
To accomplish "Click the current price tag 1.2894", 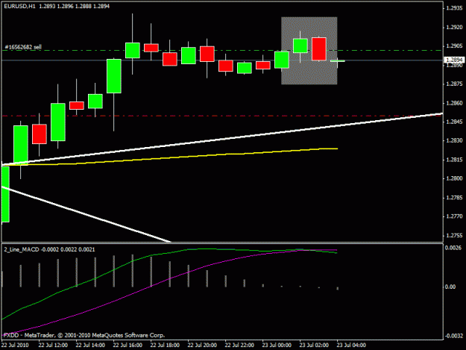I will tap(454, 60).
